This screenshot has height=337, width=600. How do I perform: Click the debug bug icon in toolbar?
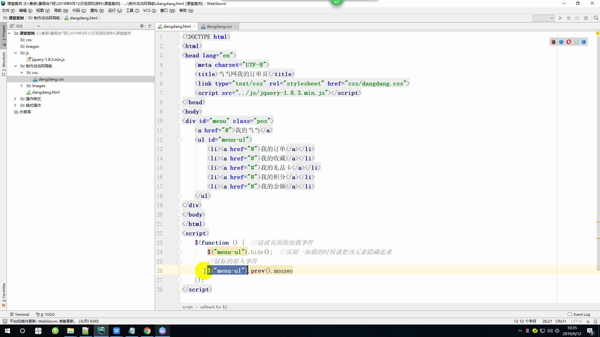click(569, 18)
